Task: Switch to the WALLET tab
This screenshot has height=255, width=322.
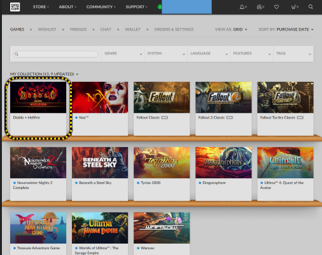Action: tap(133, 29)
